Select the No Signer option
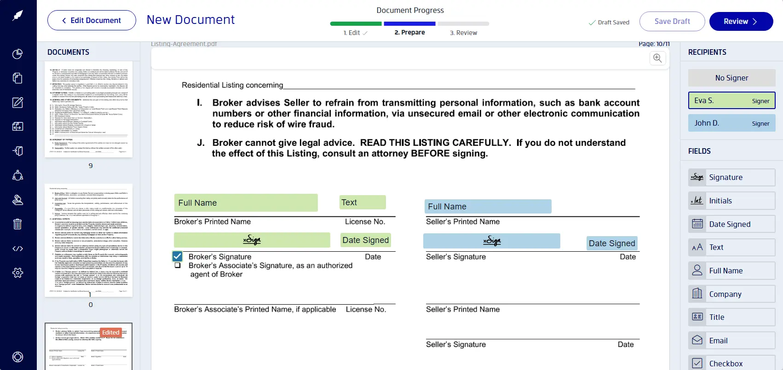783x370 pixels. pyautogui.click(x=731, y=78)
